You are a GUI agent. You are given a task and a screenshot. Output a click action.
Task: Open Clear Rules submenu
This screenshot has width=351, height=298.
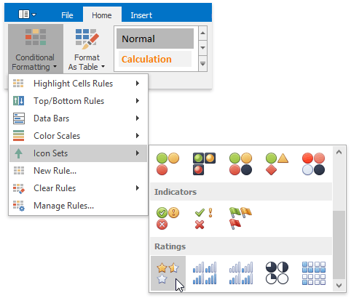click(x=78, y=188)
